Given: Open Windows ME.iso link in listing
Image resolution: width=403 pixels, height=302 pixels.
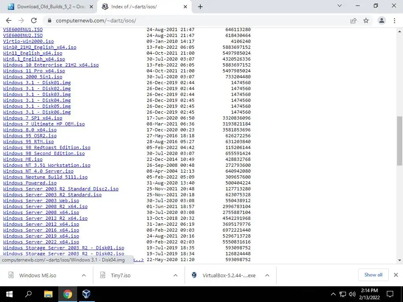Looking at the screenshot, I should coord(23,160).
